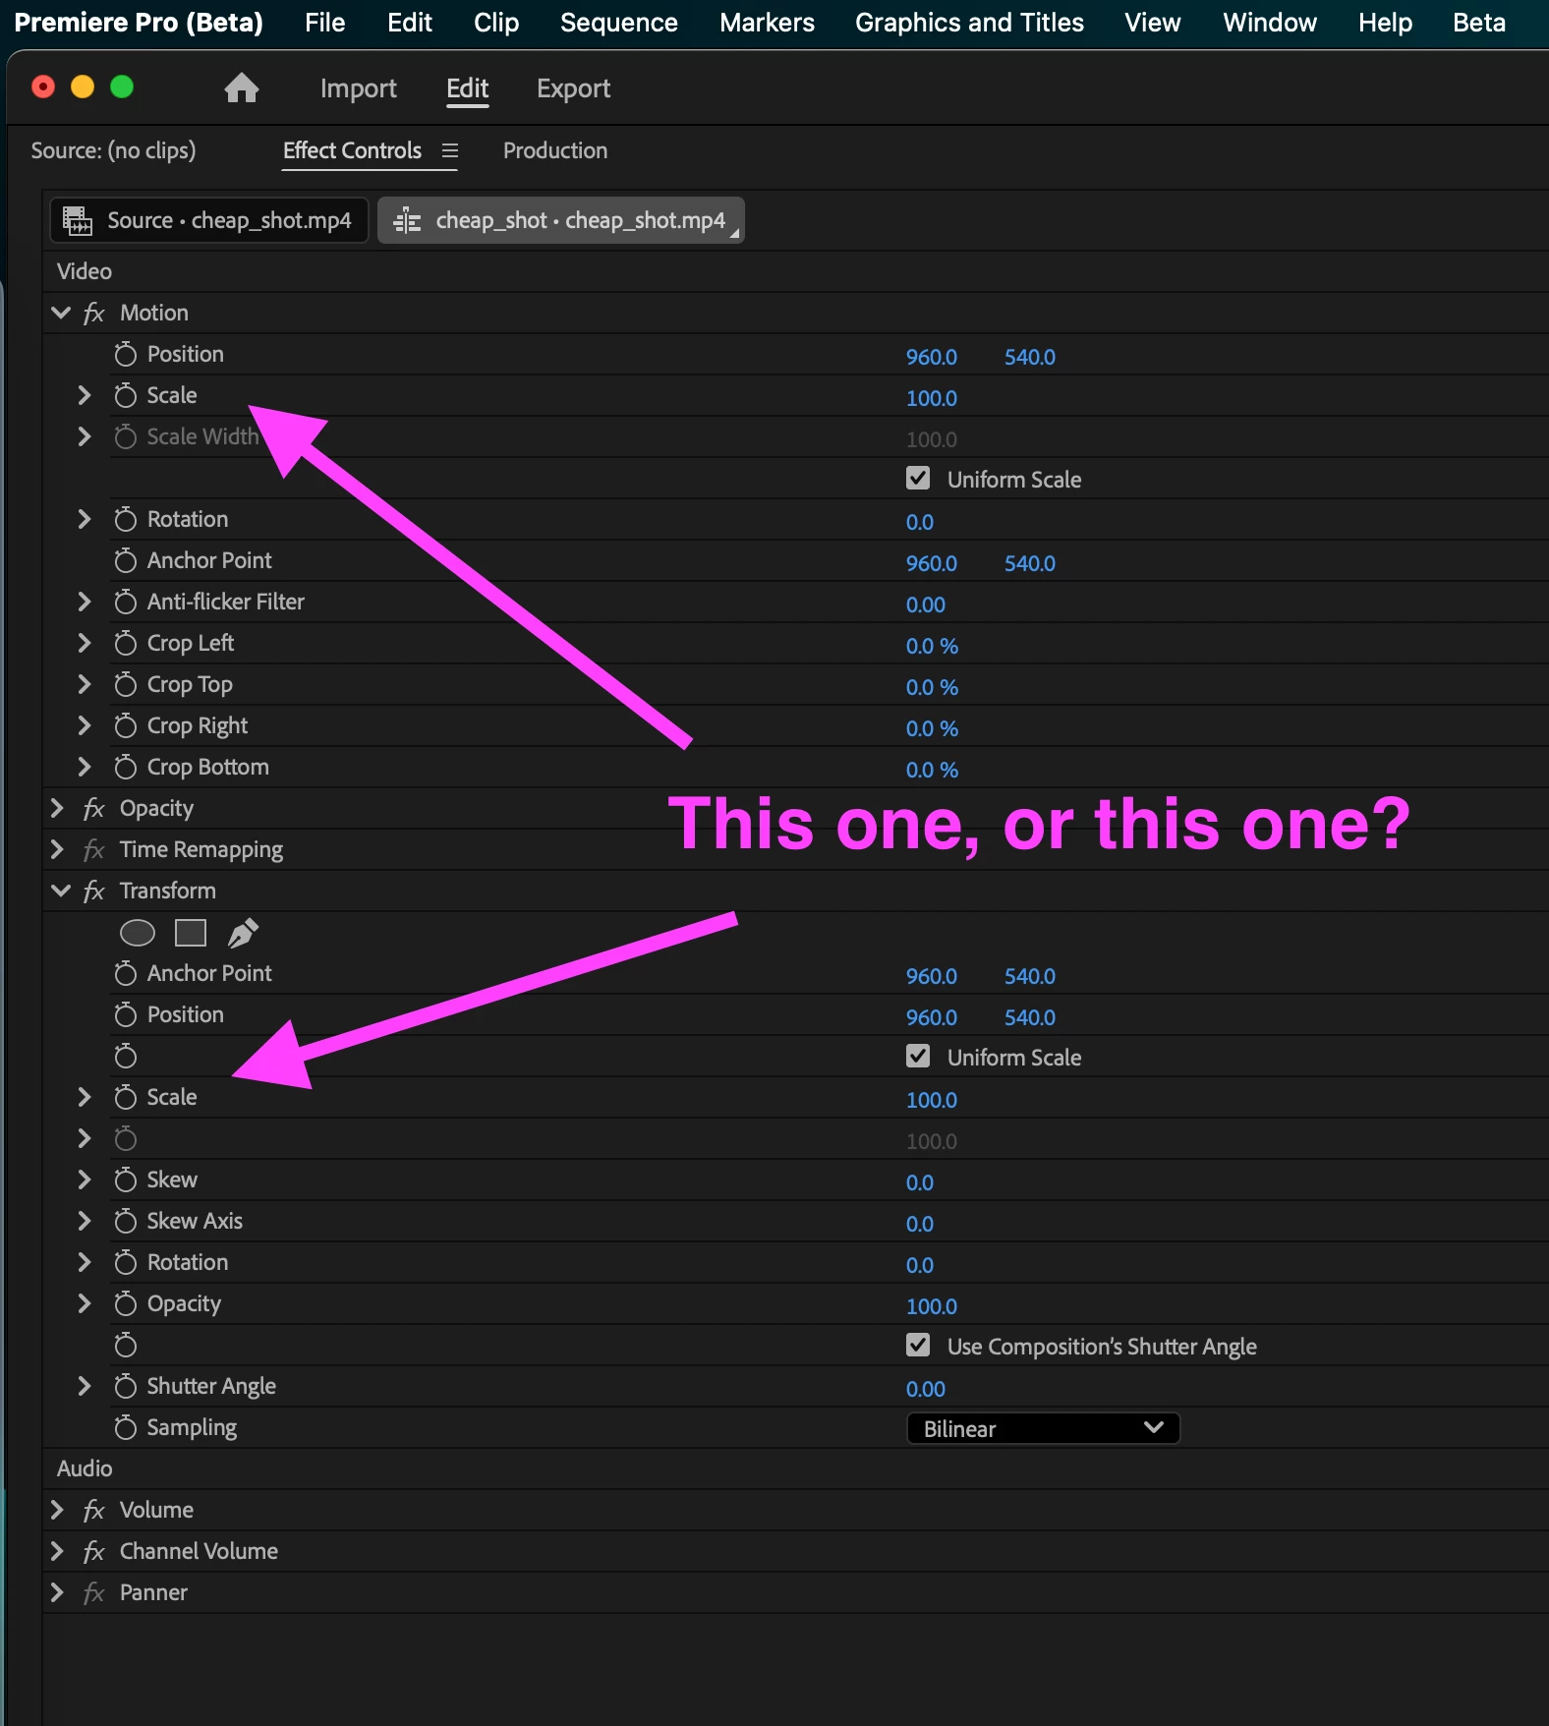This screenshot has height=1726, width=1549.
Task: Select cheap_shot · cheap_shot.mp4 sequence clip
Action: [x=561, y=220]
